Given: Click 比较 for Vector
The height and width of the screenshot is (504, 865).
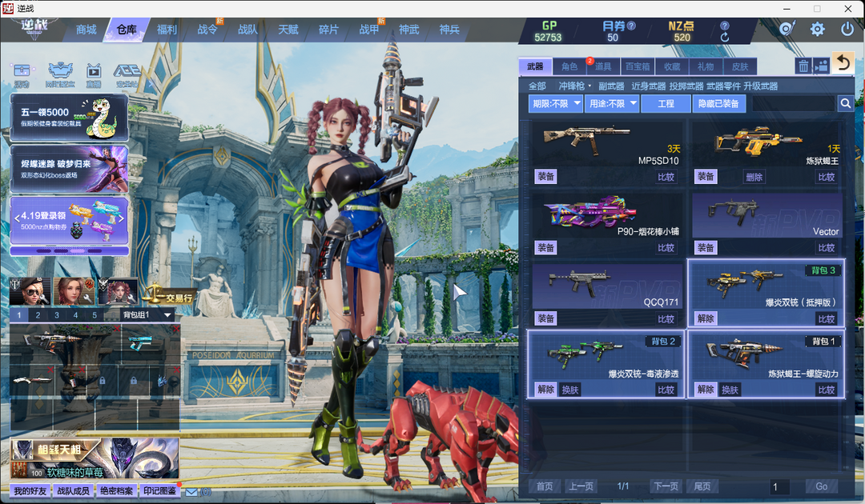Looking at the screenshot, I should [x=827, y=248].
